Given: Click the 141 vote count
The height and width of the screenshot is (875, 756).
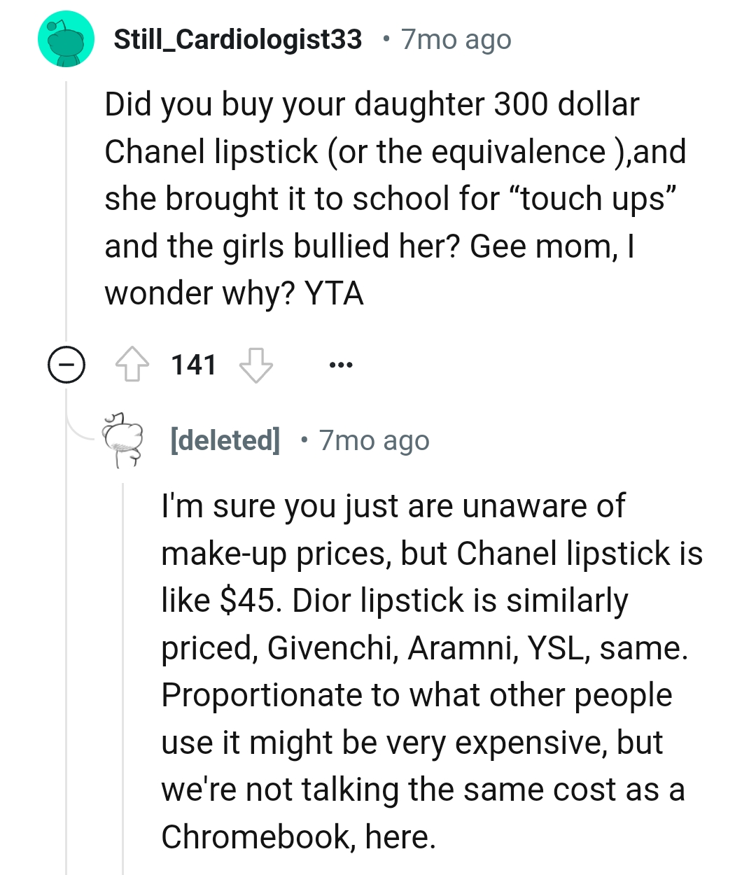Looking at the screenshot, I should pos(194,364).
